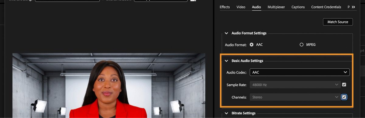Open the Audio Codec dropdown
The width and height of the screenshot is (365, 118).
click(x=300, y=72)
